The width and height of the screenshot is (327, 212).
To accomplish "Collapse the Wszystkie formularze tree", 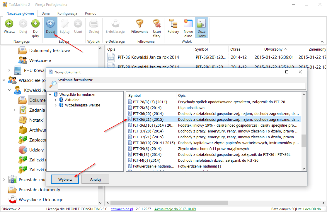I will [x=51, y=95].
